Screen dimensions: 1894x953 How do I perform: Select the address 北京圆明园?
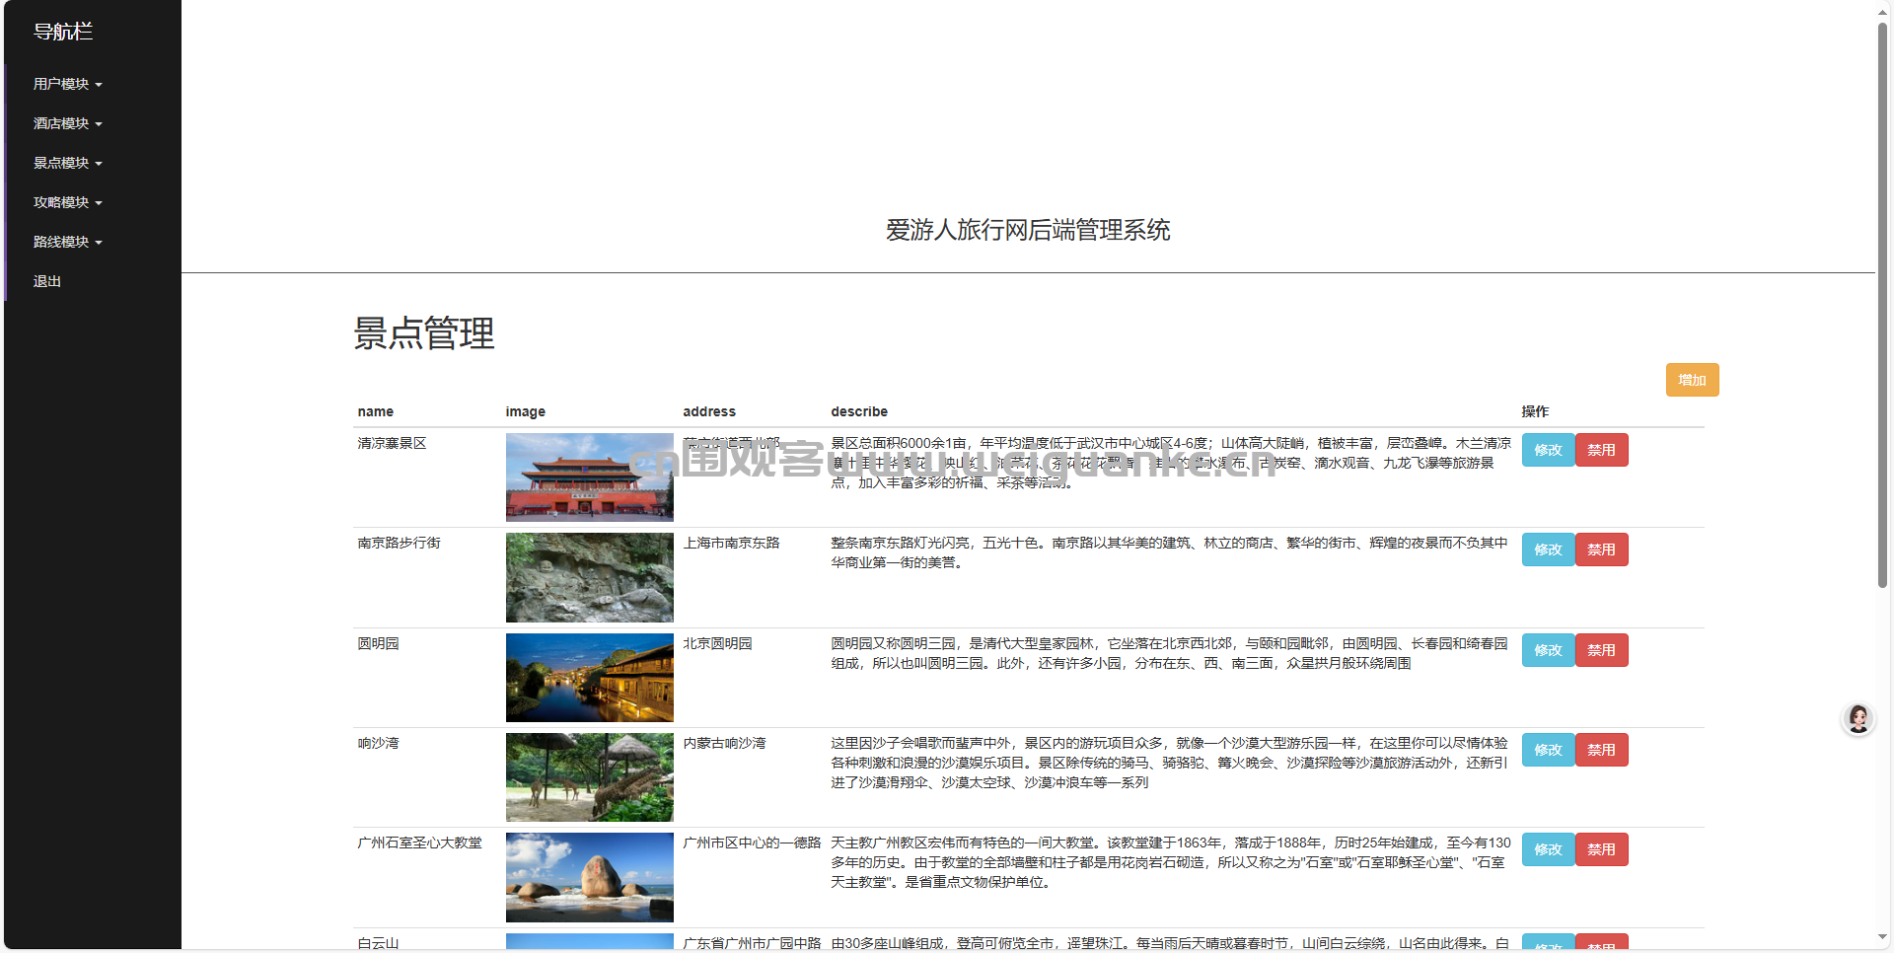[x=717, y=643]
